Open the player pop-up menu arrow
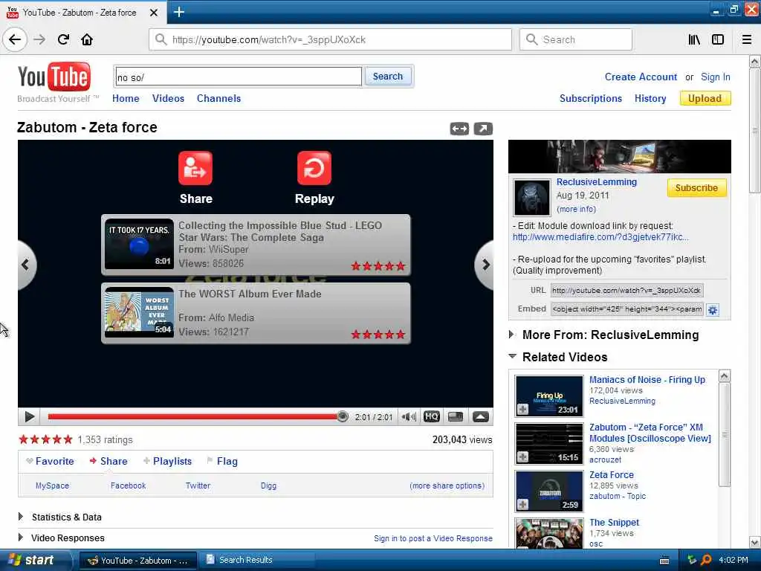761x571 pixels. coord(481,416)
